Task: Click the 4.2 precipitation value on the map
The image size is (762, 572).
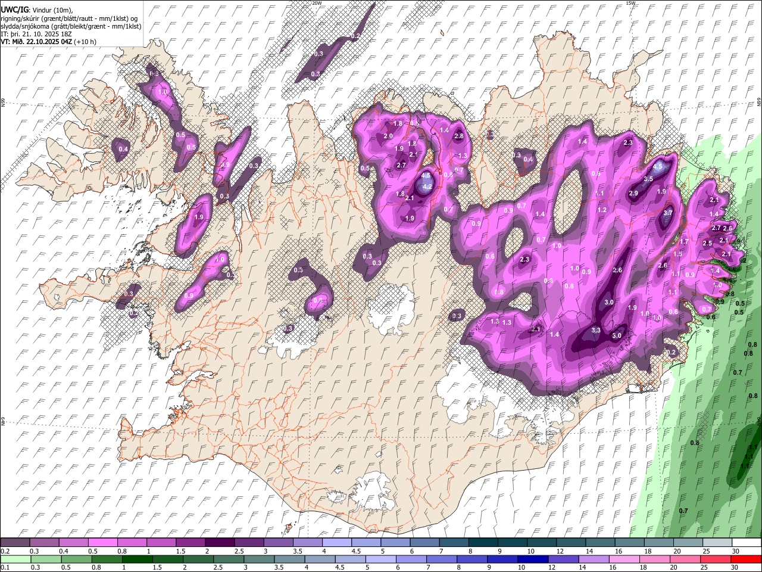Action: click(427, 186)
